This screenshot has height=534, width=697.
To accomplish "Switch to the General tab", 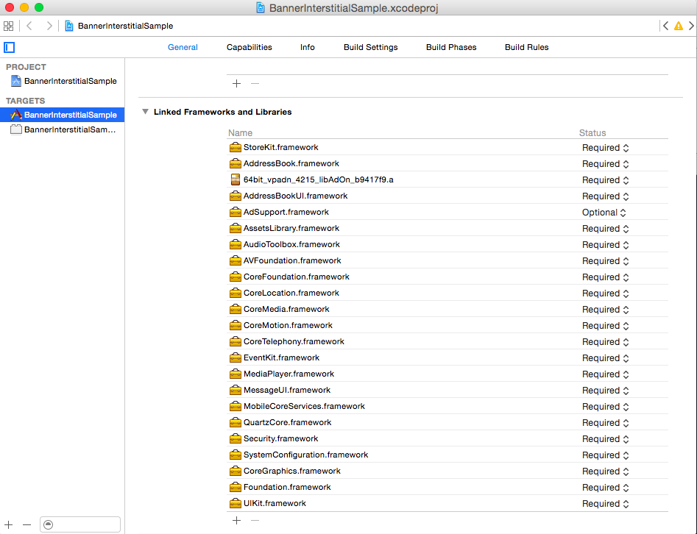I will (183, 47).
